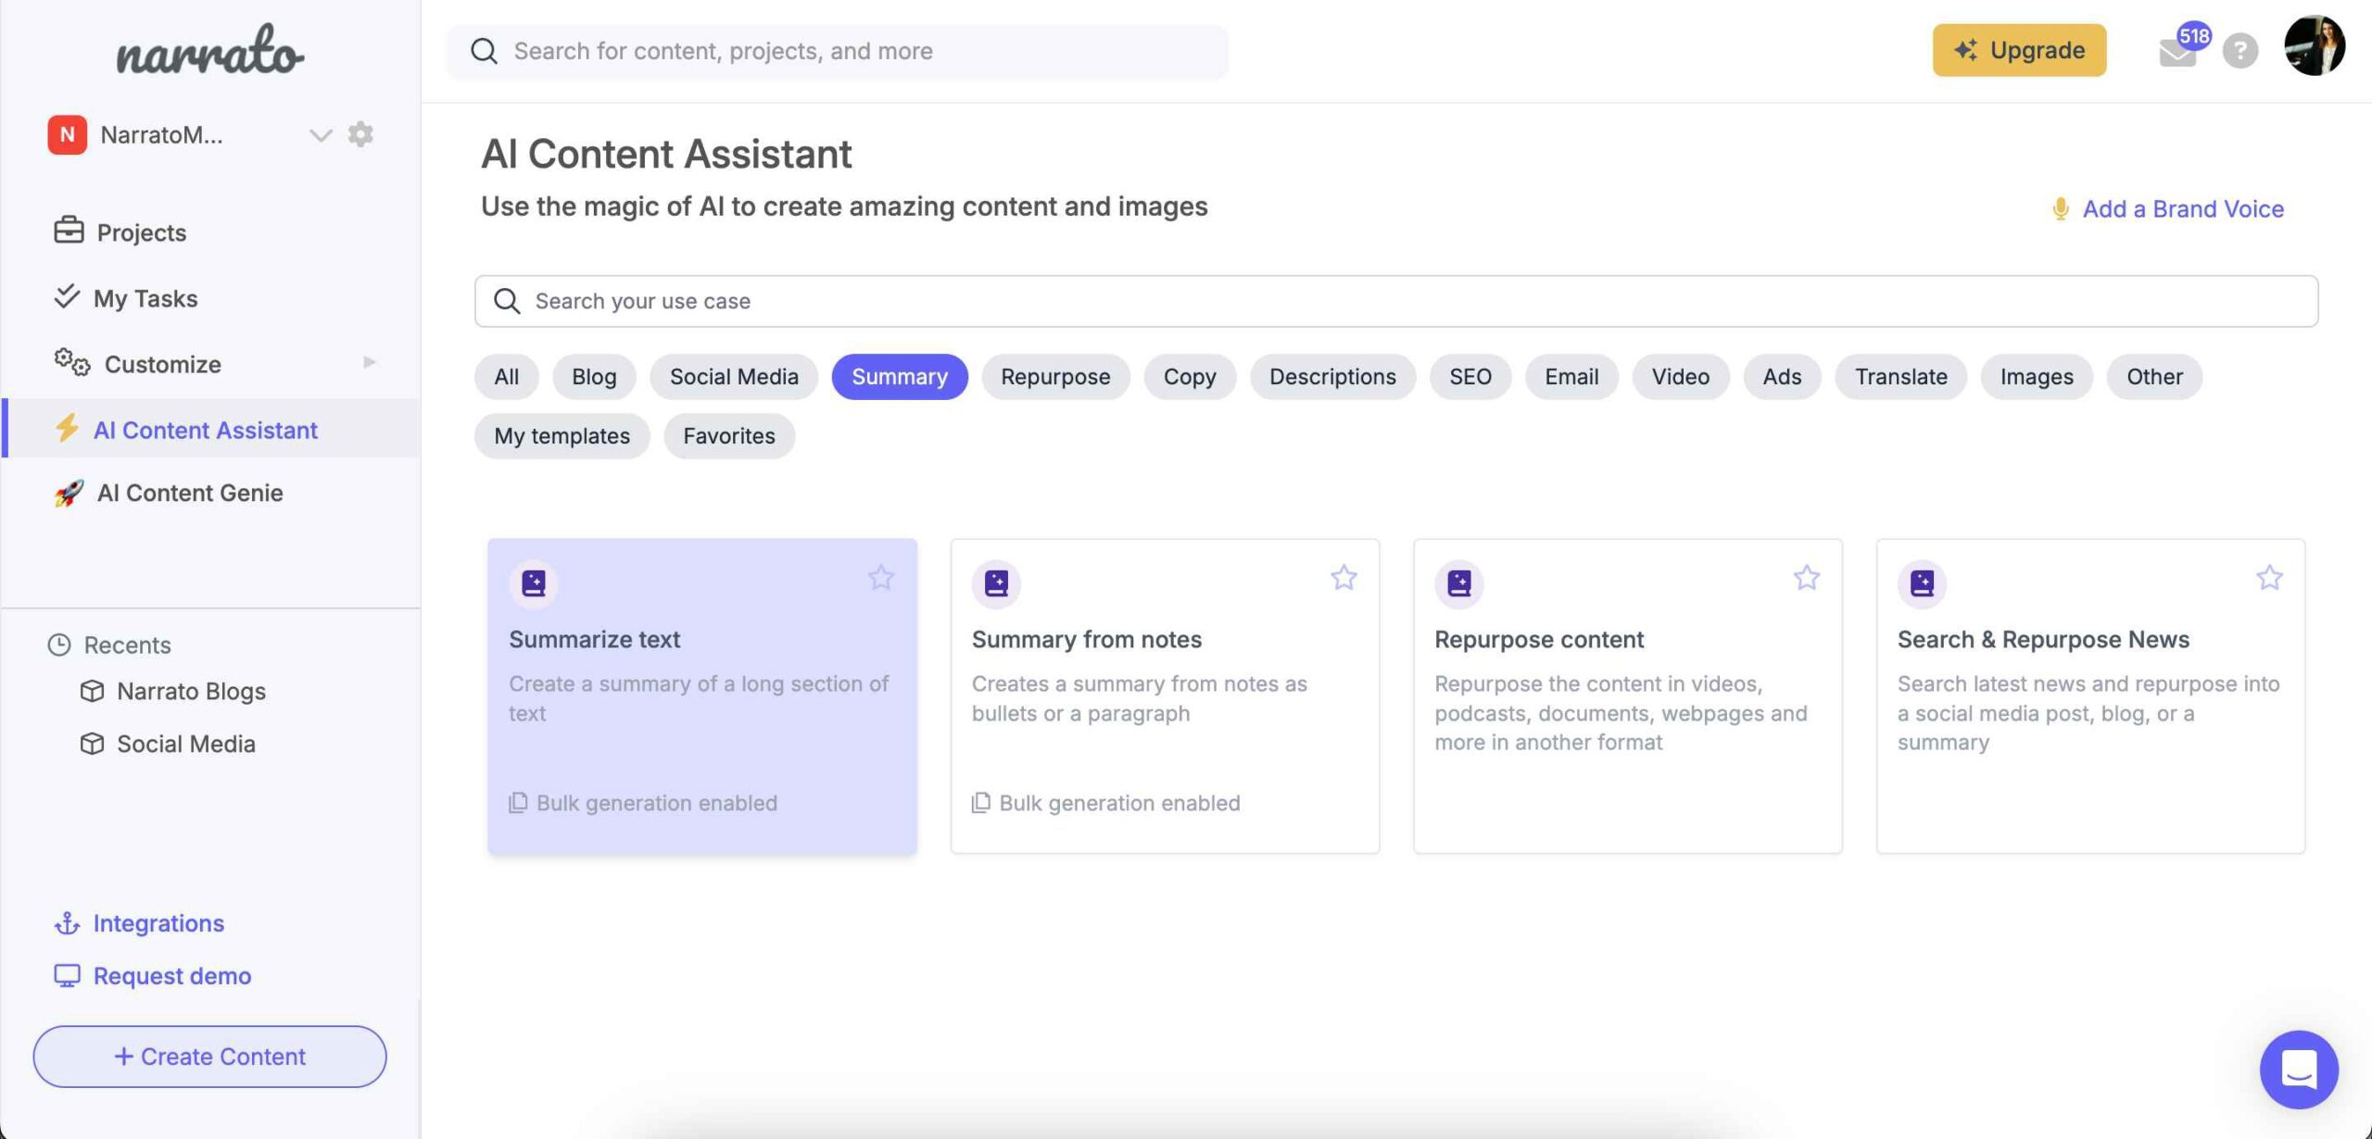This screenshot has width=2372, height=1139.
Task: Click the Repurpose content card icon
Action: click(x=1459, y=583)
